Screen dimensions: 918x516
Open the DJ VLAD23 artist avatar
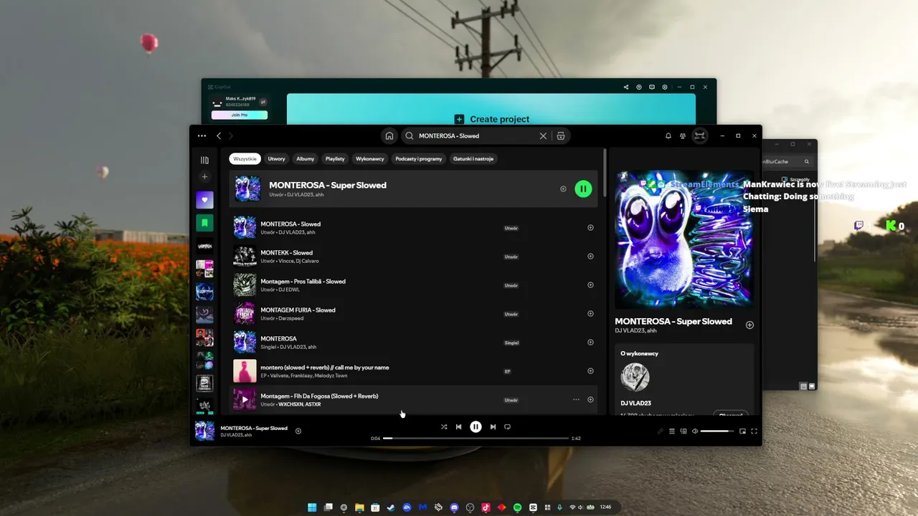635,377
